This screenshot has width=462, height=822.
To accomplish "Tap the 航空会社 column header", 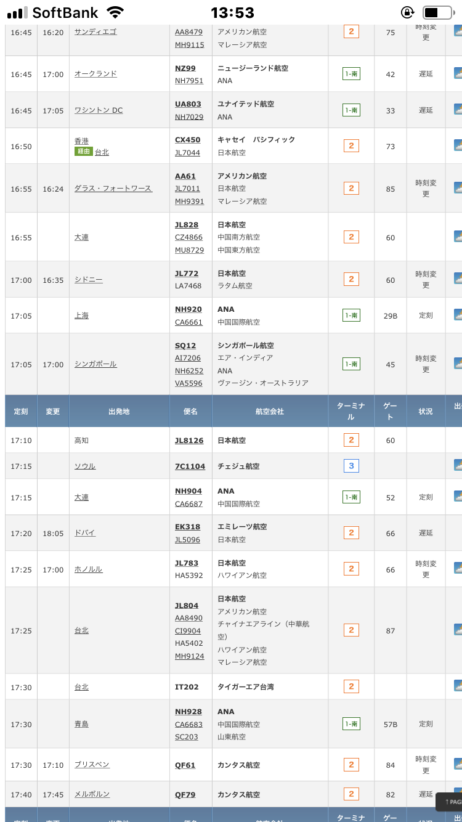I will click(270, 411).
